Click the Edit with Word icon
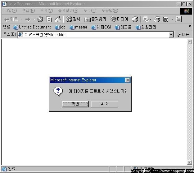Viewport: 194px width, 173px height. 166,19
